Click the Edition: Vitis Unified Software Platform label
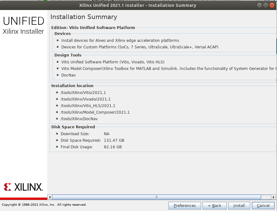This screenshot has width=277, height=211. coord(93,28)
